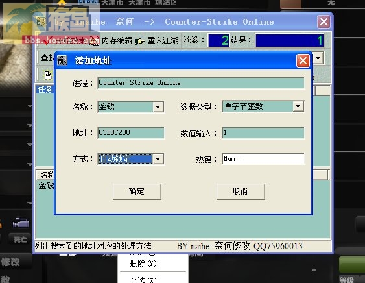
Task: Open the 方式 dropdown showing 自动锁定
Action: [158, 159]
